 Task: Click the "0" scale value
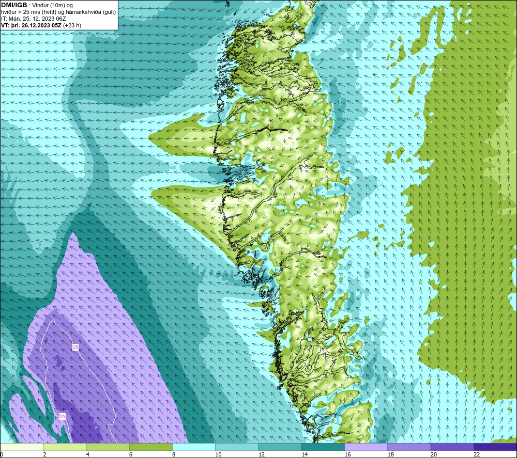point(2,455)
